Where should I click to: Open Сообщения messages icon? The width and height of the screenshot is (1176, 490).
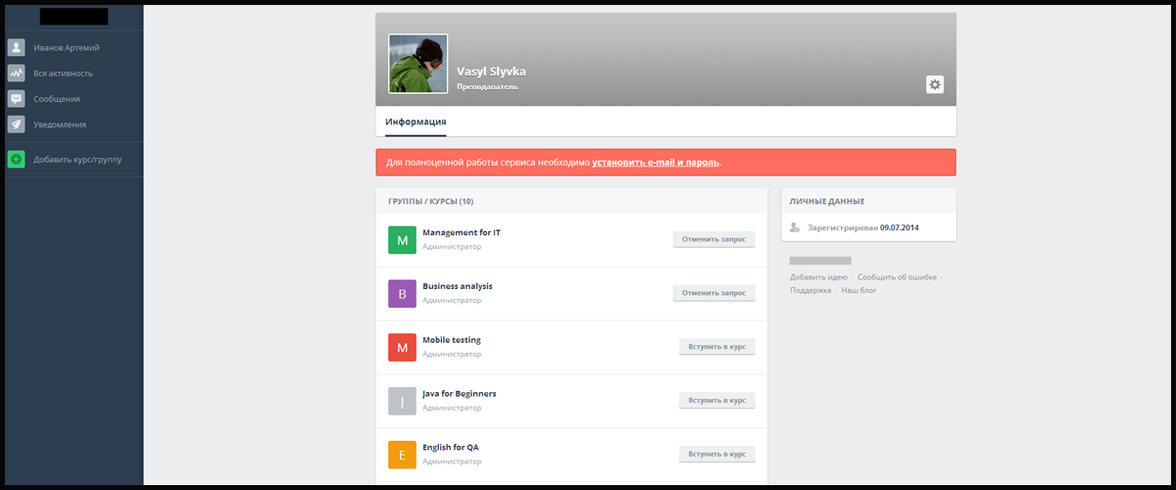[x=16, y=99]
